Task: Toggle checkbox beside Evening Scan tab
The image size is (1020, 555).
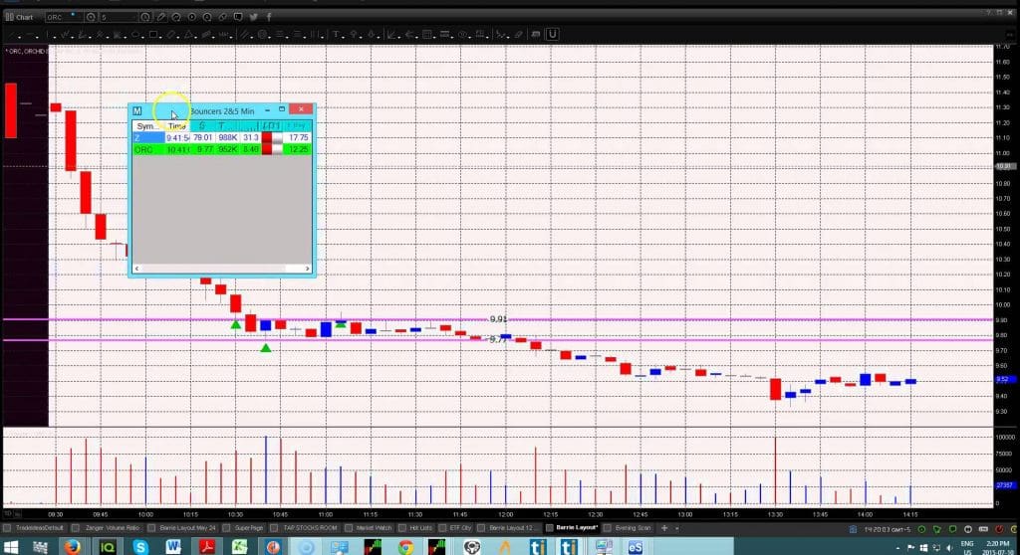Action: click(x=607, y=528)
